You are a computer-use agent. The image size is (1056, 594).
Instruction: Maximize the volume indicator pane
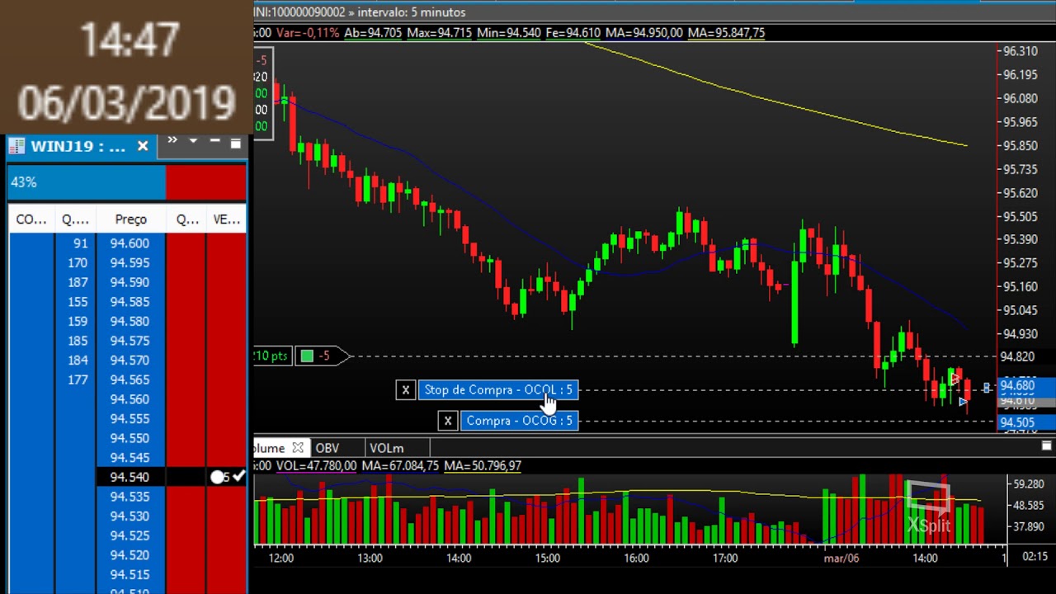(1046, 446)
